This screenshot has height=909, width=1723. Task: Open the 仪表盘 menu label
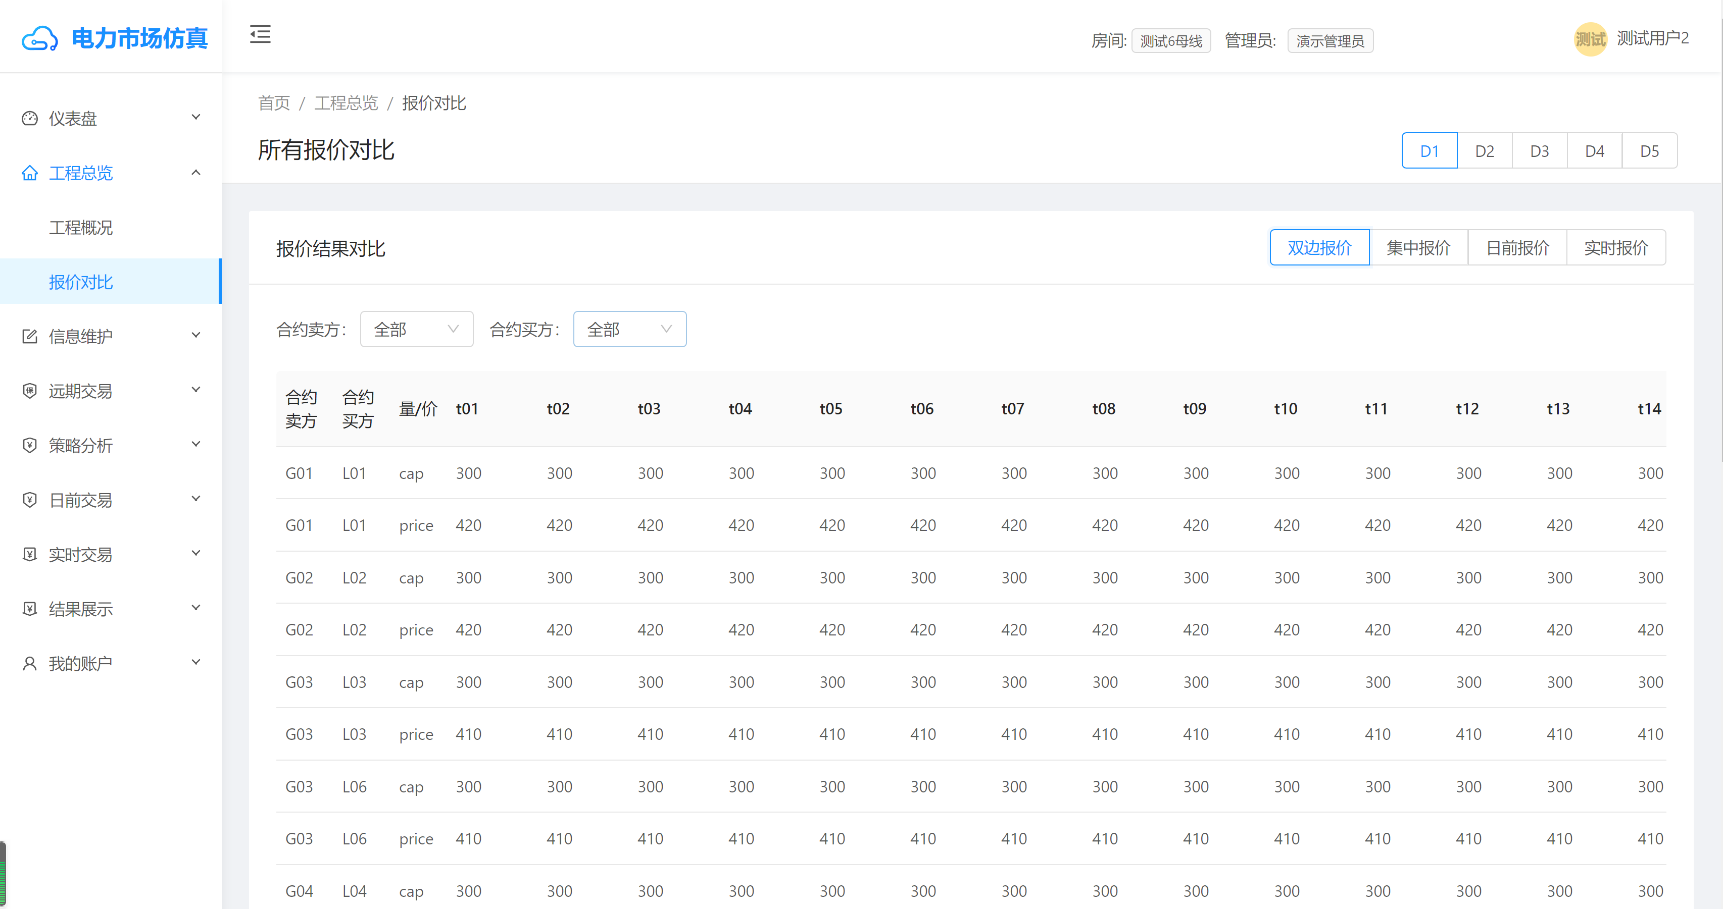click(x=73, y=119)
